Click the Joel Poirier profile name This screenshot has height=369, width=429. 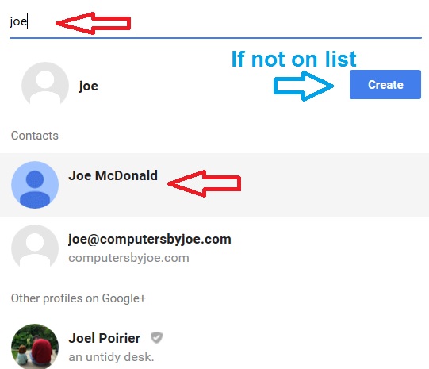tap(104, 338)
